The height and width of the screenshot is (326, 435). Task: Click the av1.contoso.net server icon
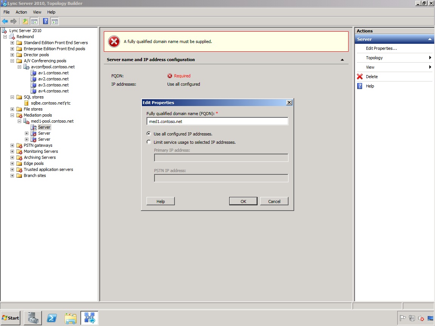click(33, 73)
